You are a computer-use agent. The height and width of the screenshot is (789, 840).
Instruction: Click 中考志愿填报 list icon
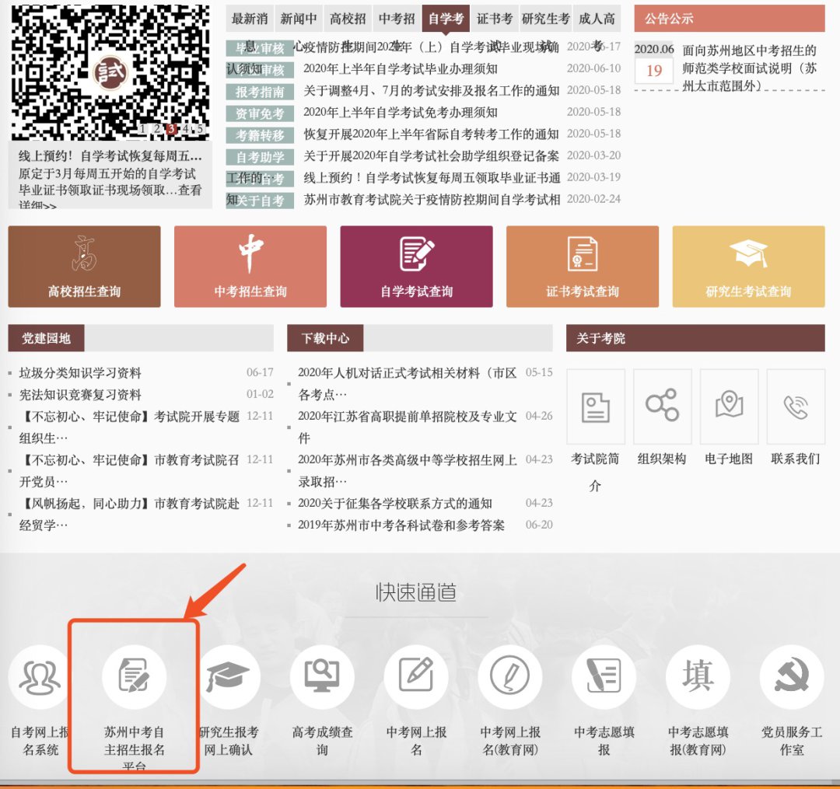(604, 676)
